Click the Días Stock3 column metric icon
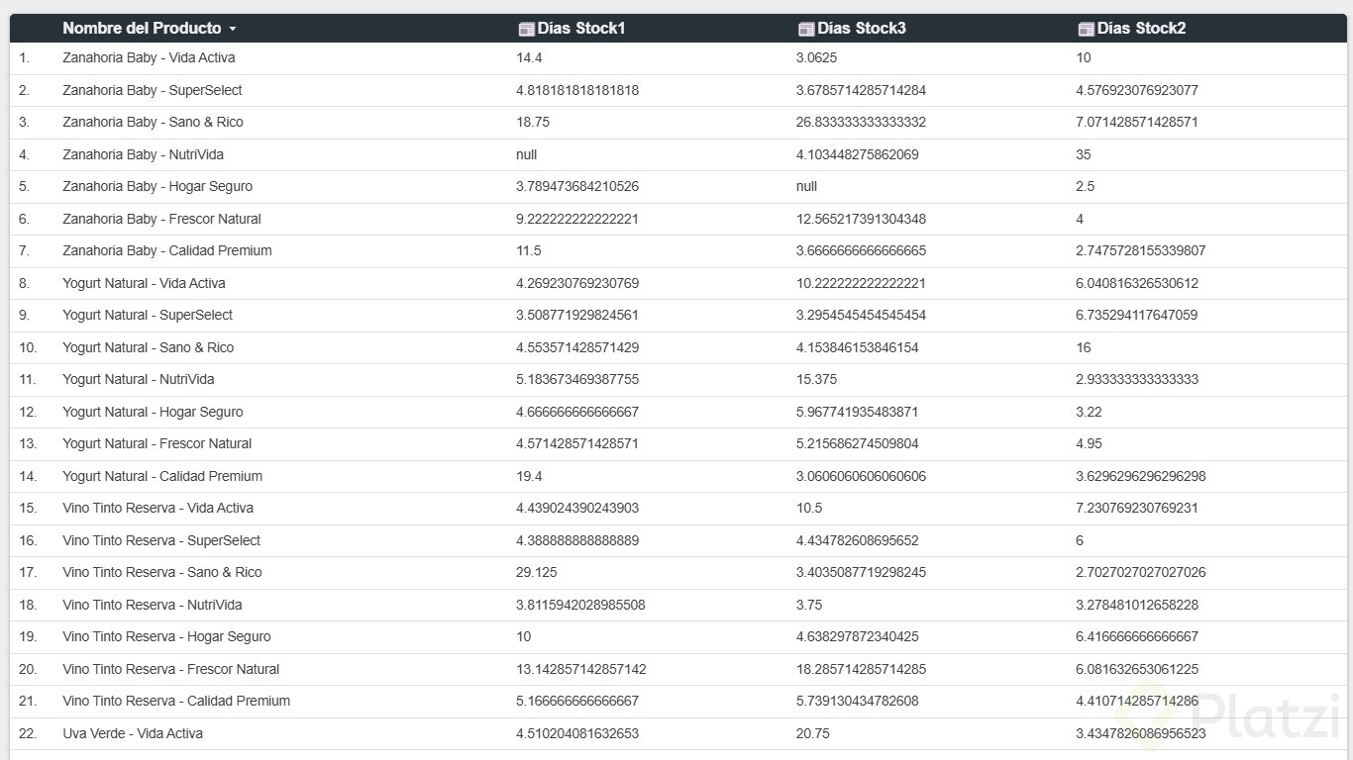This screenshot has width=1353, height=760. tap(806, 29)
